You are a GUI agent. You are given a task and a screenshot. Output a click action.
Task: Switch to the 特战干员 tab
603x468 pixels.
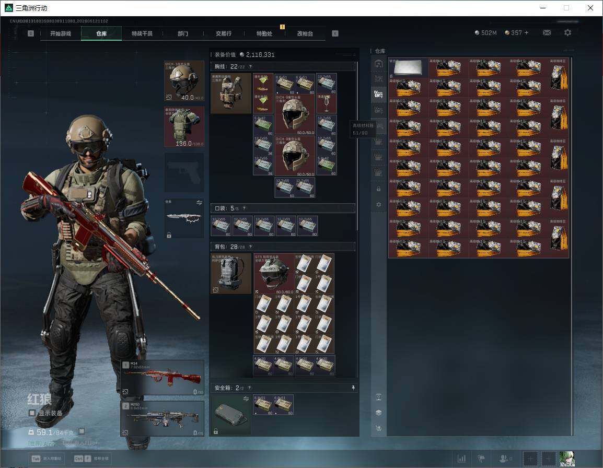tap(142, 33)
